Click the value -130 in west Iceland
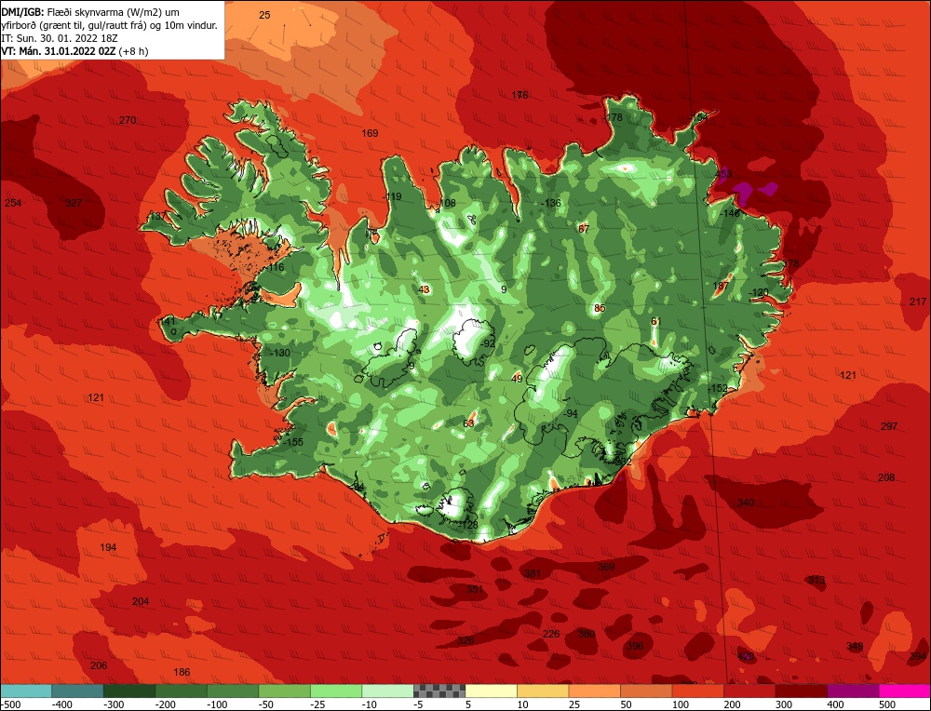Screen dimensions: 931x711 pyautogui.click(x=280, y=353)
